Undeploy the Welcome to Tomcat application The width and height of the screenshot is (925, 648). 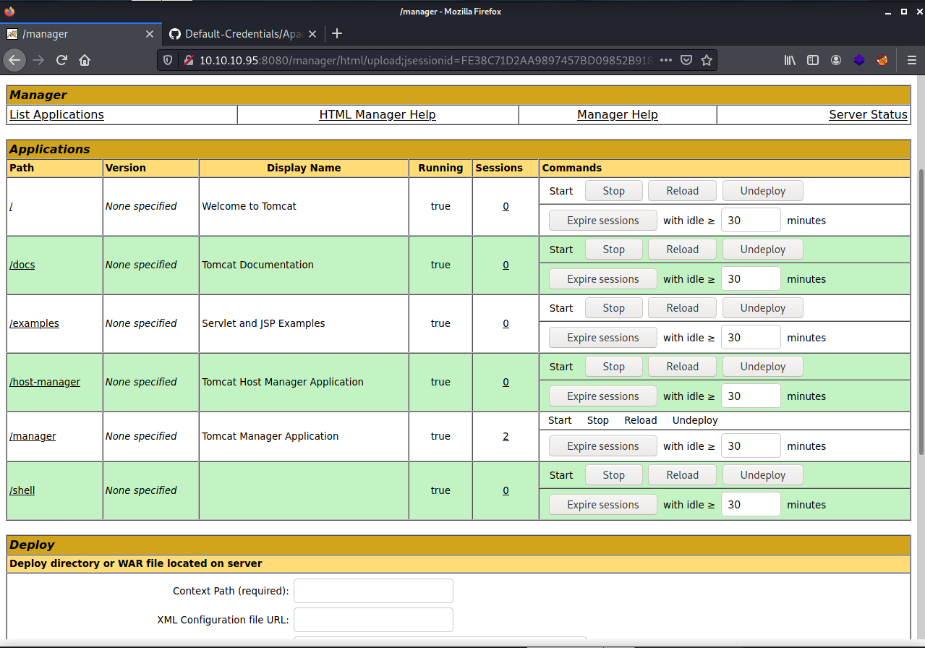(x=762, y=191)
